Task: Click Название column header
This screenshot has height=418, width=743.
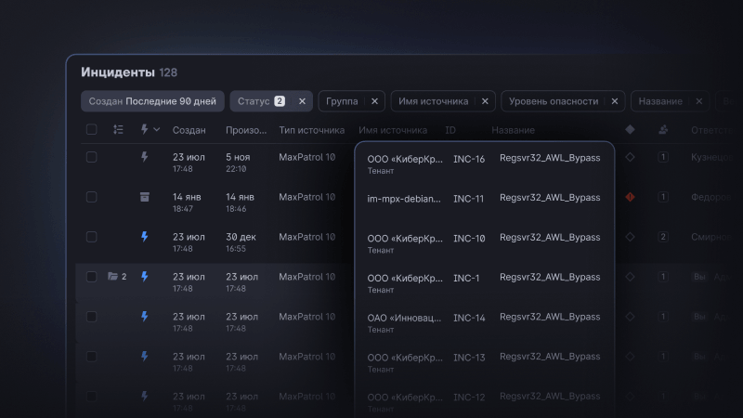Action: pos(513,130)
